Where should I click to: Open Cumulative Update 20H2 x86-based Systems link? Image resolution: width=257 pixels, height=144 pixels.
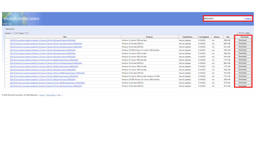tap(43, 53)
